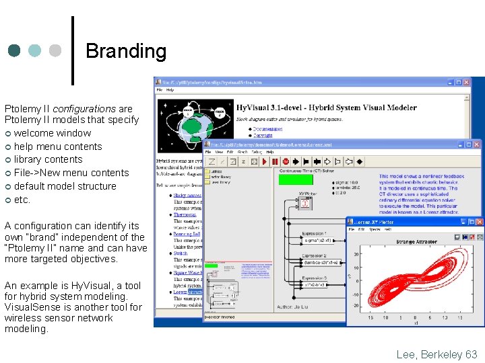Open the Edit menu in Lorenz editor window
The width and height of the screenshot is (485, 363).
pyautogui.click(x=230, y=152)
